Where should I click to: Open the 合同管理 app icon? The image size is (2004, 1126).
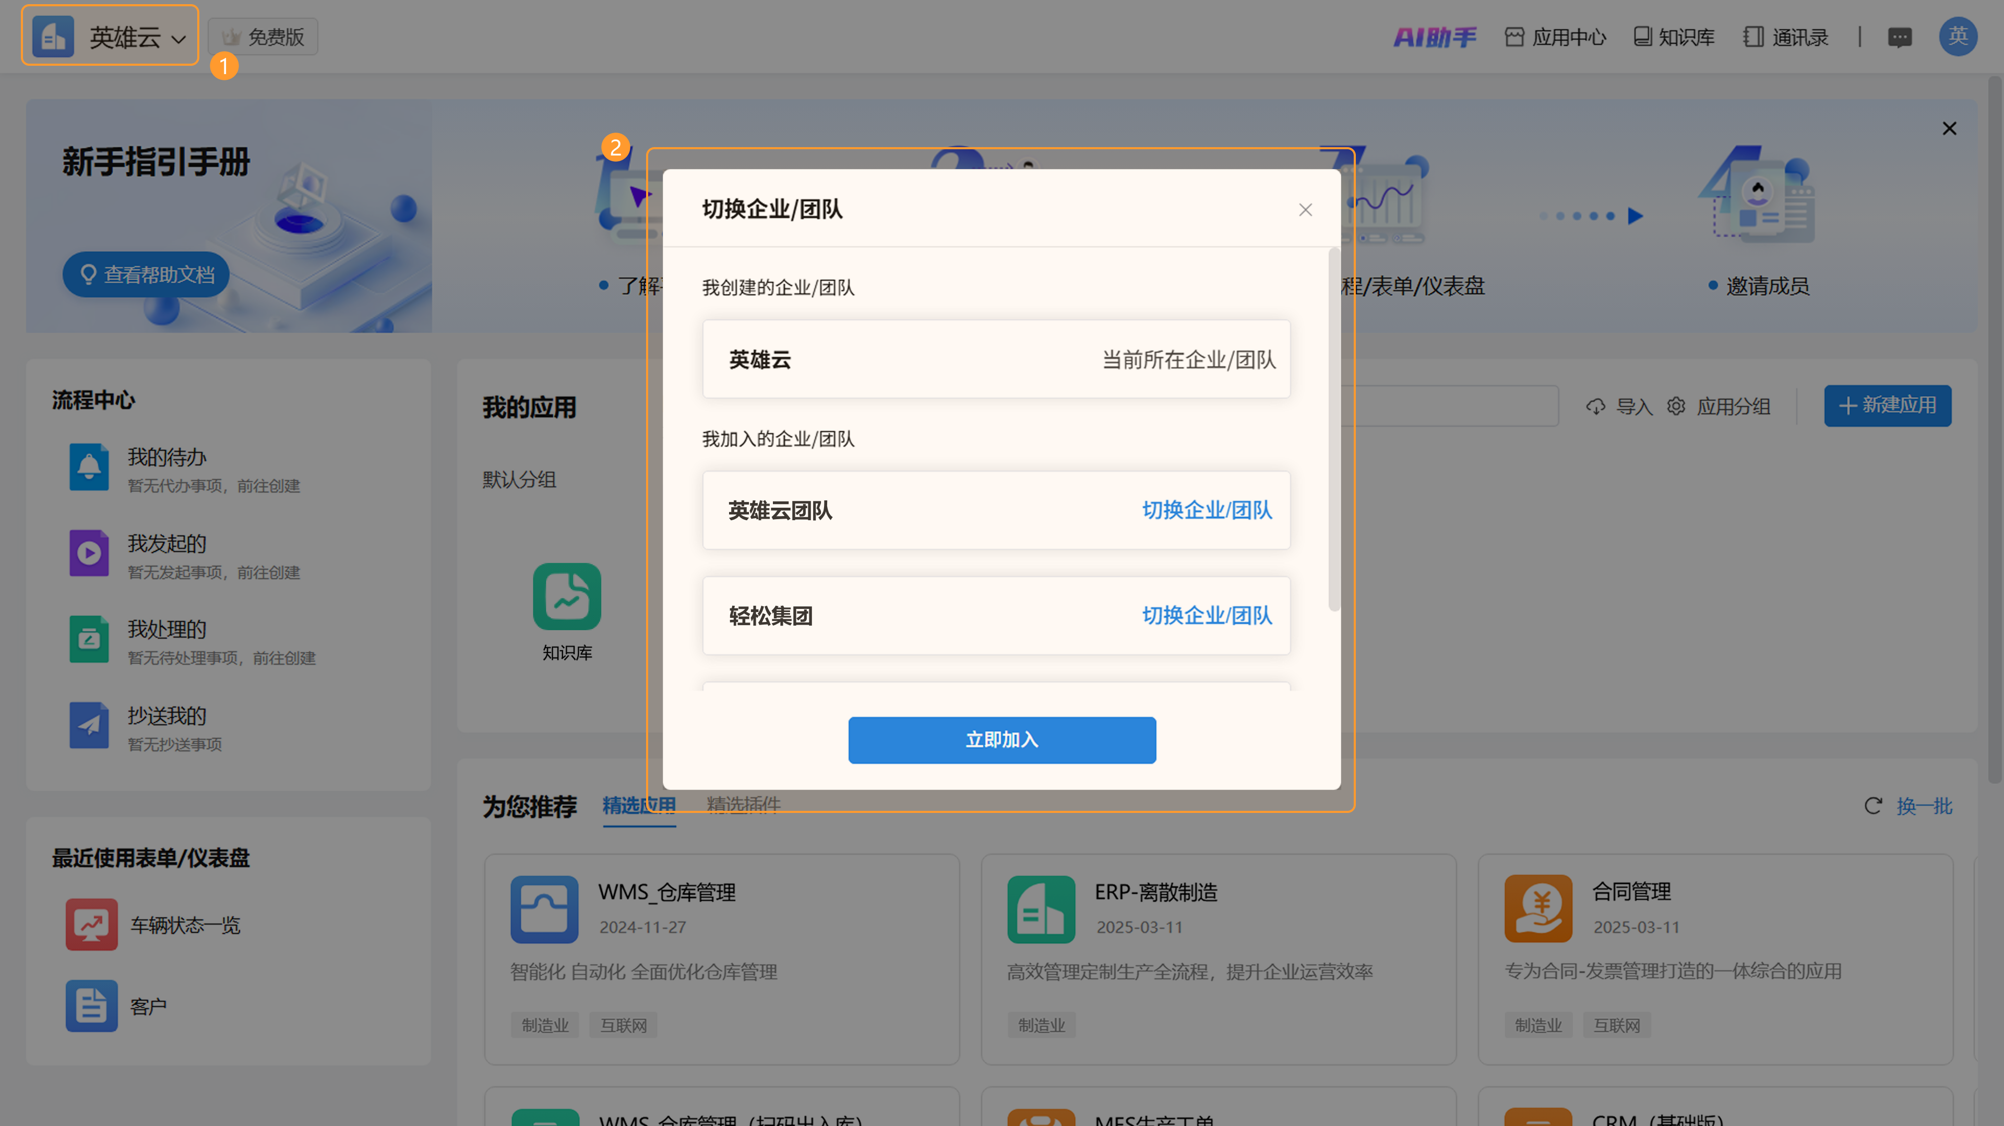click(x=1538, y=909)
